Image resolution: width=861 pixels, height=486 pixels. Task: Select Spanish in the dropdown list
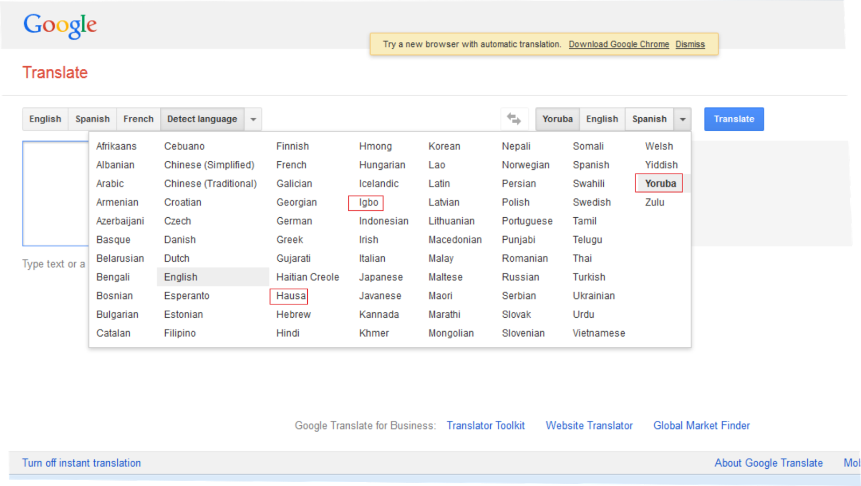pos(591,165)
